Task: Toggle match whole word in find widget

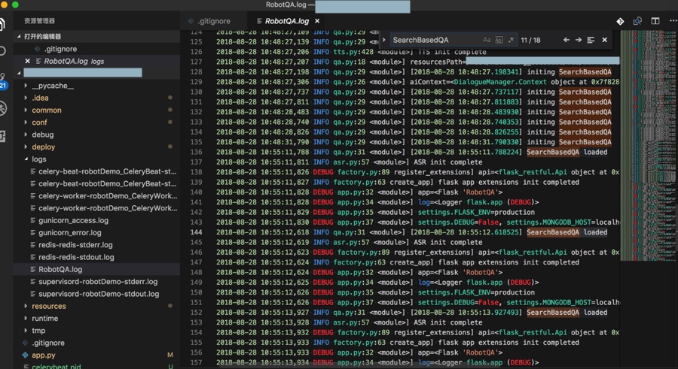Action: pos(499,40)
